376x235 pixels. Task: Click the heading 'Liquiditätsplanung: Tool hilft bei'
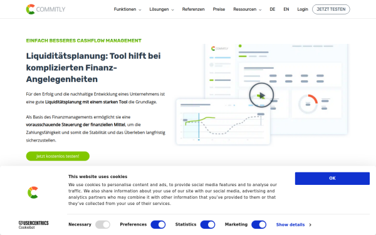(x=93, y=56)
